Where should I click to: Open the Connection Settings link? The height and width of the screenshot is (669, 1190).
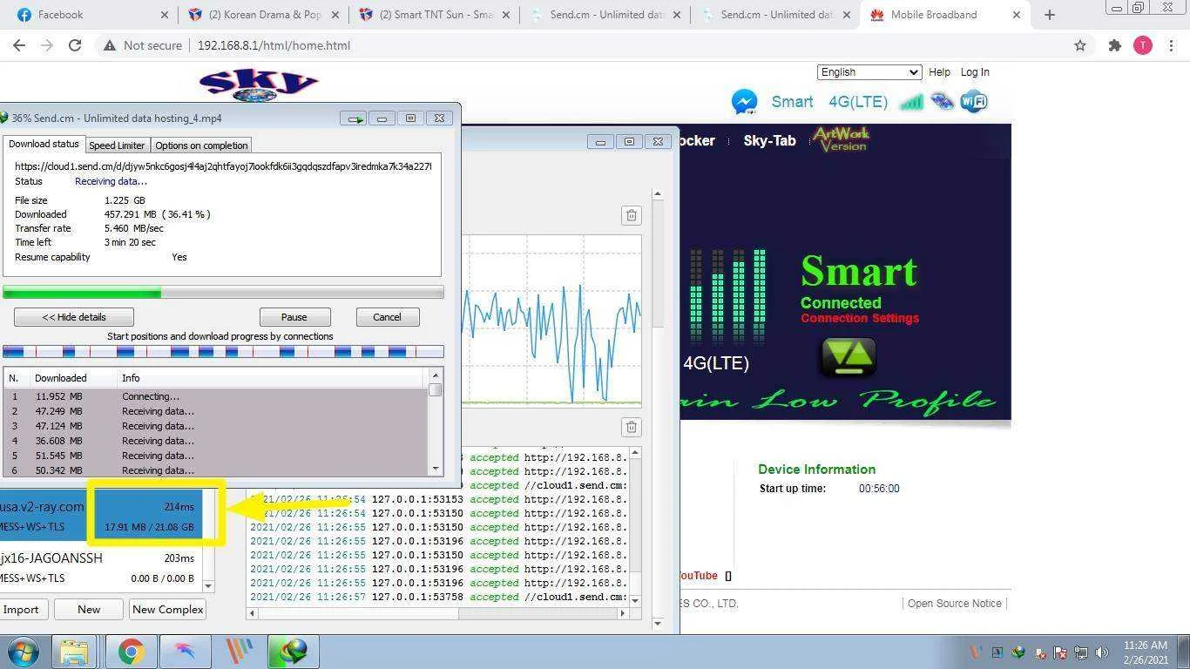[x=860, y=318]
